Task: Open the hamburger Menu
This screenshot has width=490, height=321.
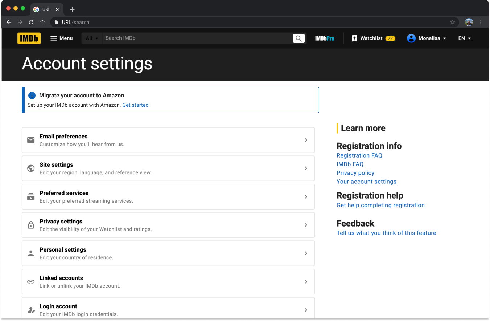Action: tap(61, 38)
